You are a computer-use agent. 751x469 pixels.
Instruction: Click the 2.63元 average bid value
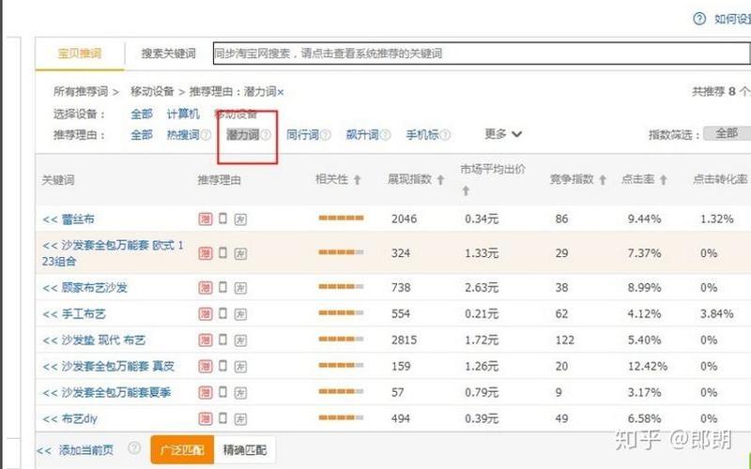point(482,288)
